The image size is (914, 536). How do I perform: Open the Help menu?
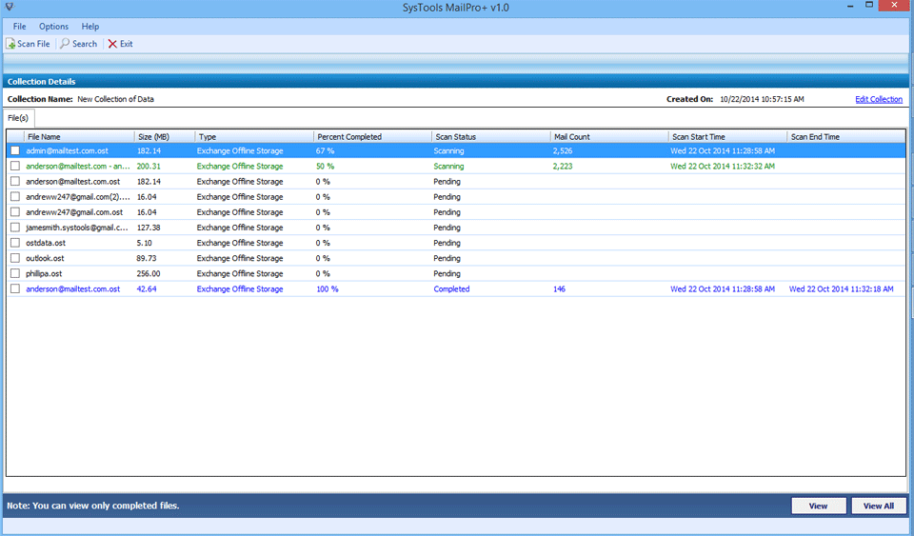tap(89, 27)
